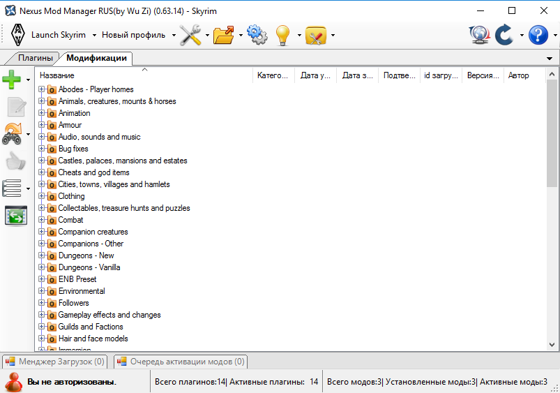Image resolution: width=560 pixels, height=393 pixels.
Task: Open dropdown arrow beside the light bulb
Action: [x=299, y=35]
